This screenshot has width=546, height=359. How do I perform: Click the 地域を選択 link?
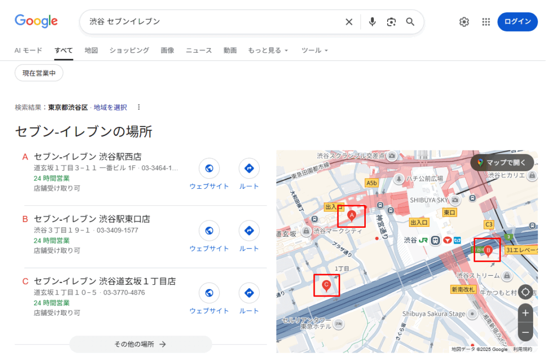[110, 107]
